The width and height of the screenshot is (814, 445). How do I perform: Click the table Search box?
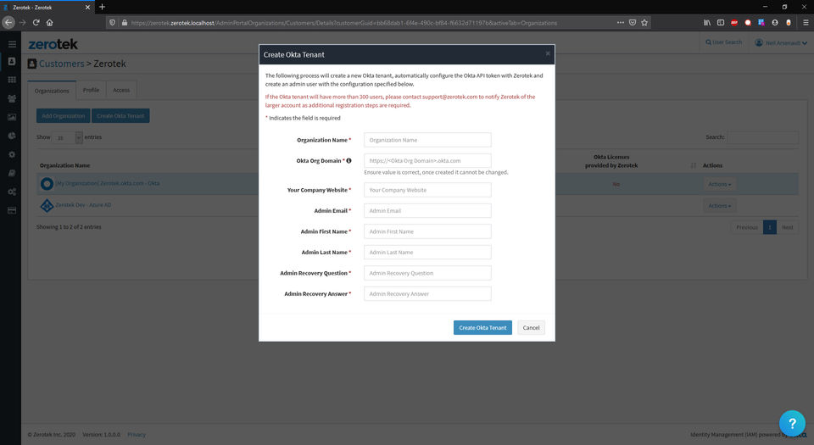(762, 137)
